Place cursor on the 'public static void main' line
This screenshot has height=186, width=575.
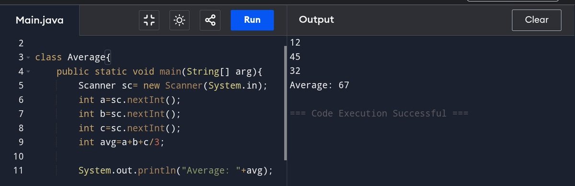[160, 72]
